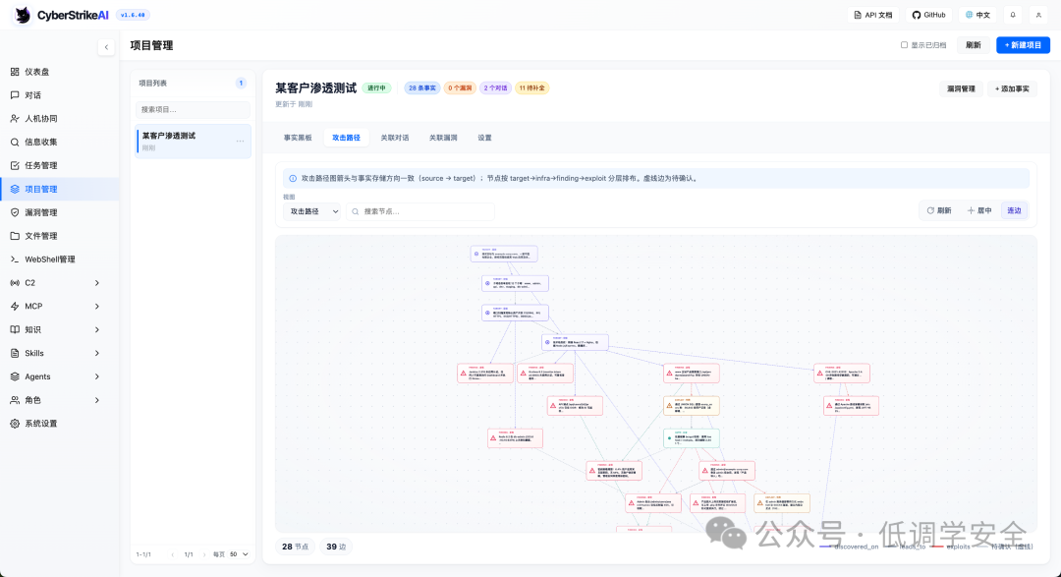Expand the 角色 menu chevron
1061x577 pixels.
click(96, 400)
